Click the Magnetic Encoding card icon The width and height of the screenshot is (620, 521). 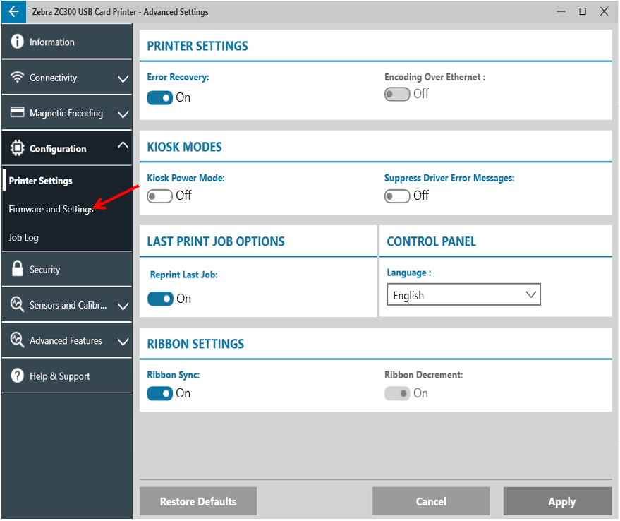tap(17, 112)
